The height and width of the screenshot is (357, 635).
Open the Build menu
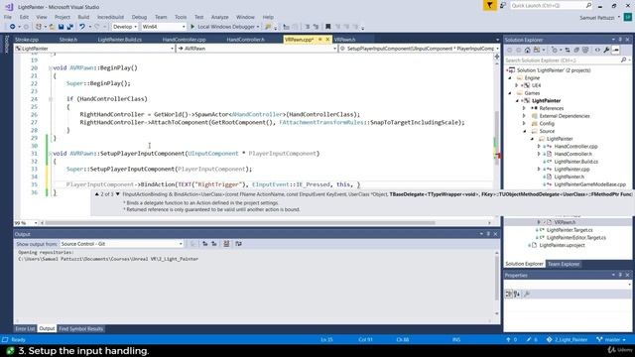click(x=83, y=17)
